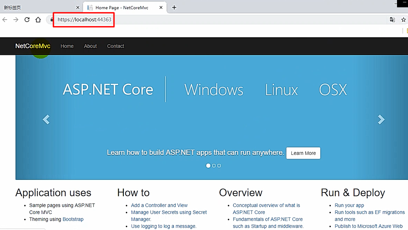Open Fundamentals of ASP.NET Core link
This screenshot has width=408, height=230.
point(268,223)
